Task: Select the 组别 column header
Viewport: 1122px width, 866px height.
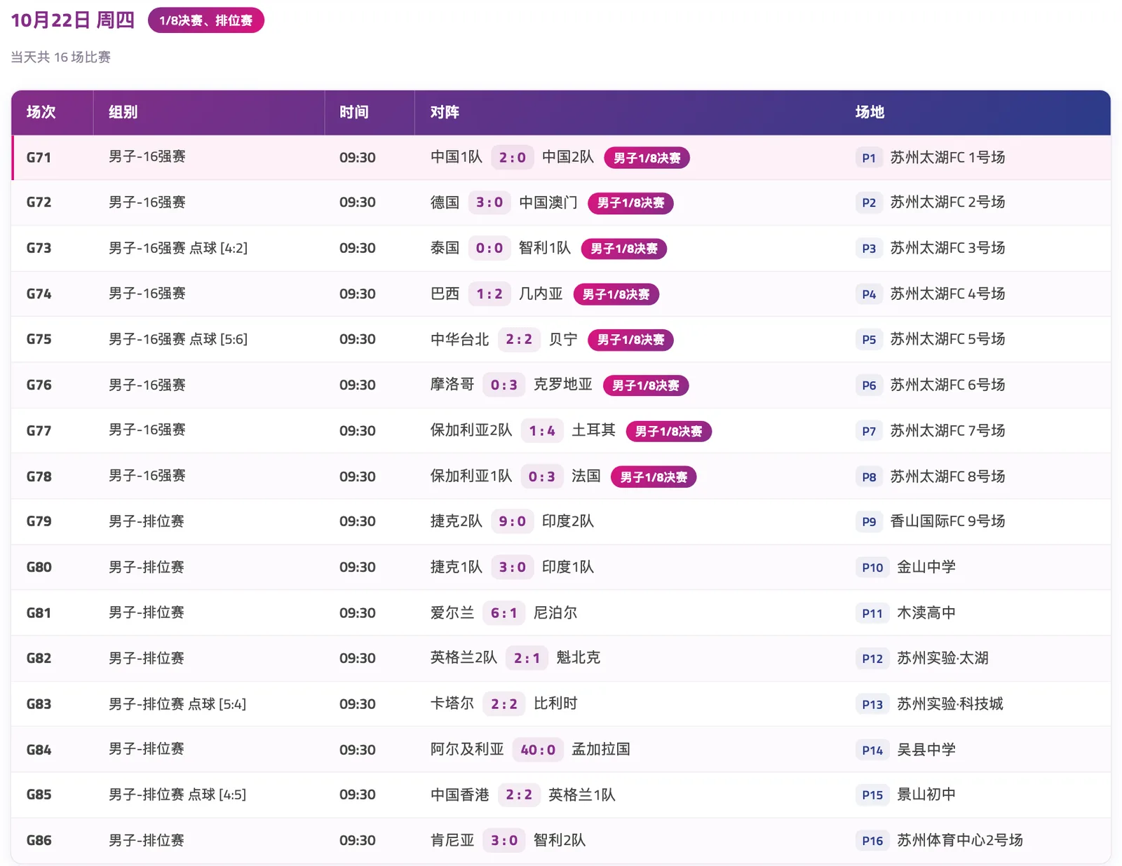Action: [x=123, y=112]
